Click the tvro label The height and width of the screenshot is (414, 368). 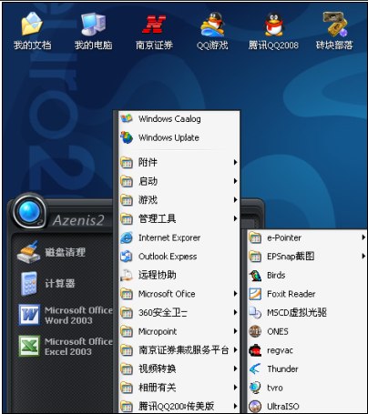click(275, 388)
